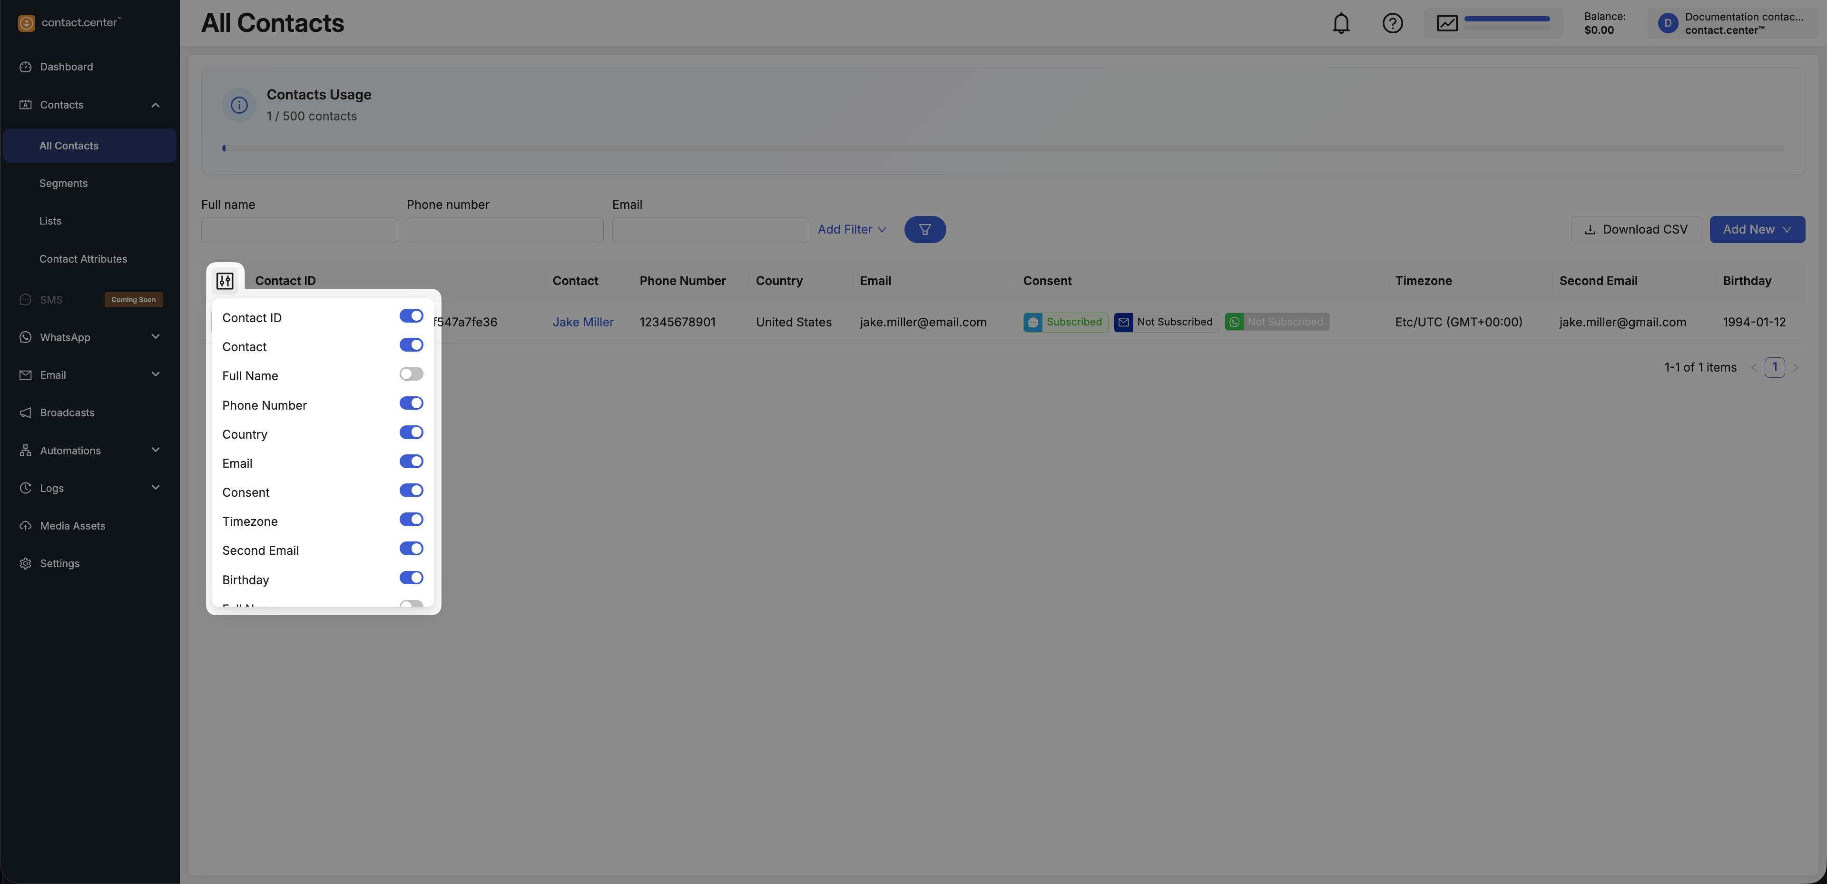Image resolution: width=1827 pixels, height=884 pixels.
Task: Open the Segments submenu item
Action: click(63, 183)
